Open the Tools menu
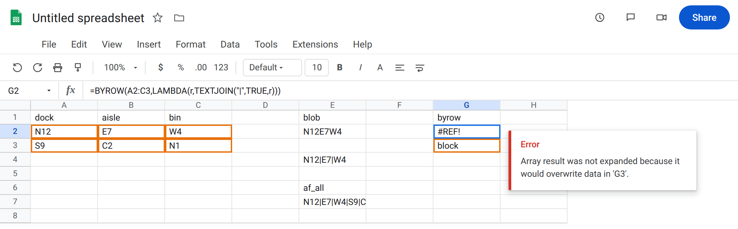 (x=266, y=44)
